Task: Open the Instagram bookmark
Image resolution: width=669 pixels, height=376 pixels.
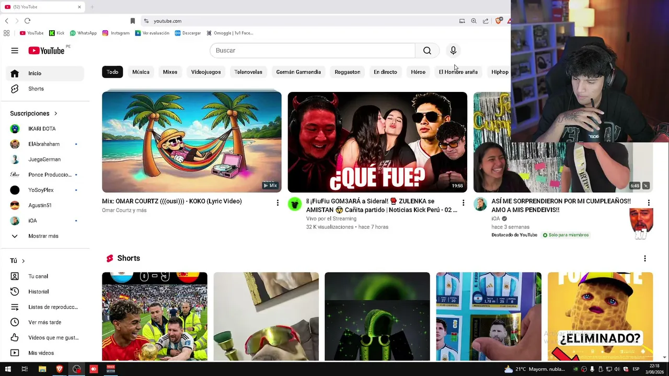Action: coord(116,33)
